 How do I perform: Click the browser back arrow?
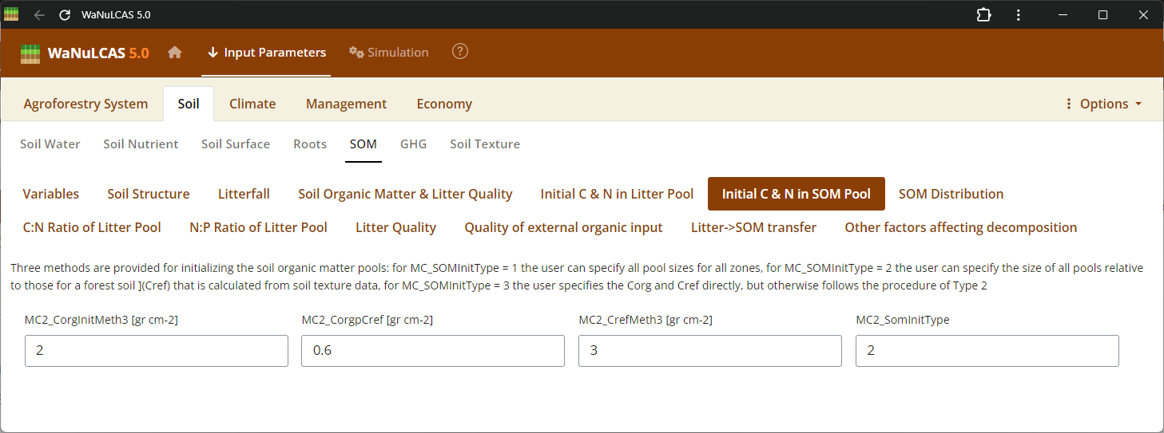point(39,15)
